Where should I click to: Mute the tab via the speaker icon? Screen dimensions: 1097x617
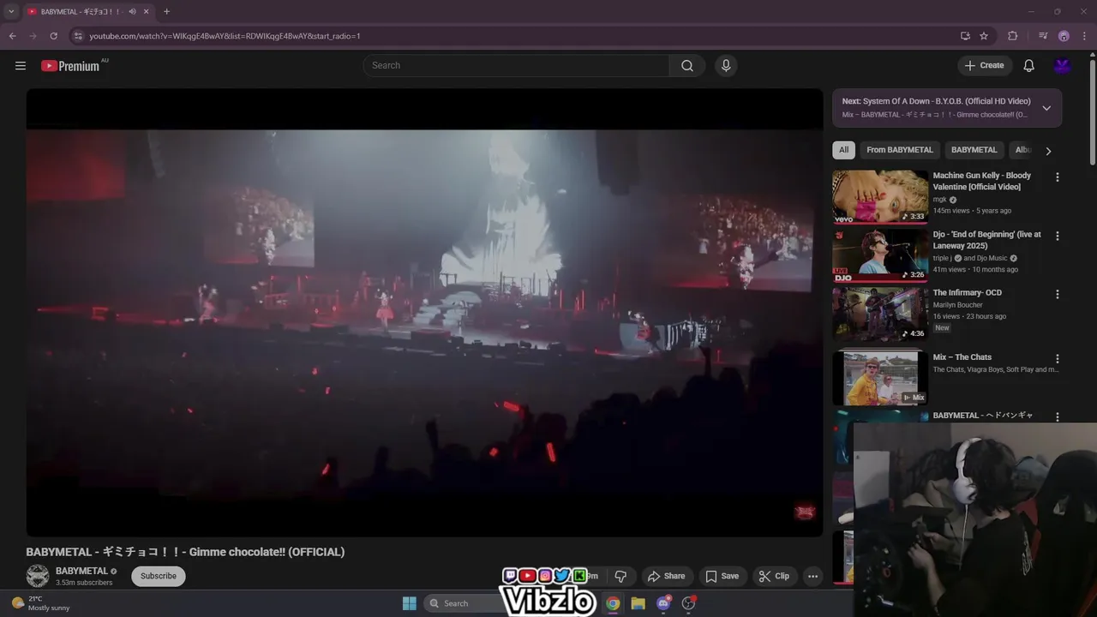132,12
